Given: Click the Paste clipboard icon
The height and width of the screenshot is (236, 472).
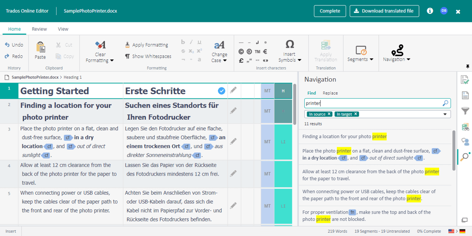Looking at the screenshot, I should click(x=40, y=48).
